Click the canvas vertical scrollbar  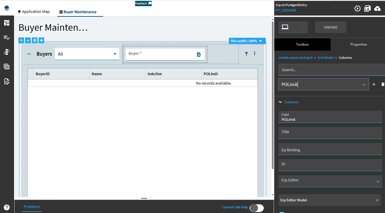[x=273, y=95]
